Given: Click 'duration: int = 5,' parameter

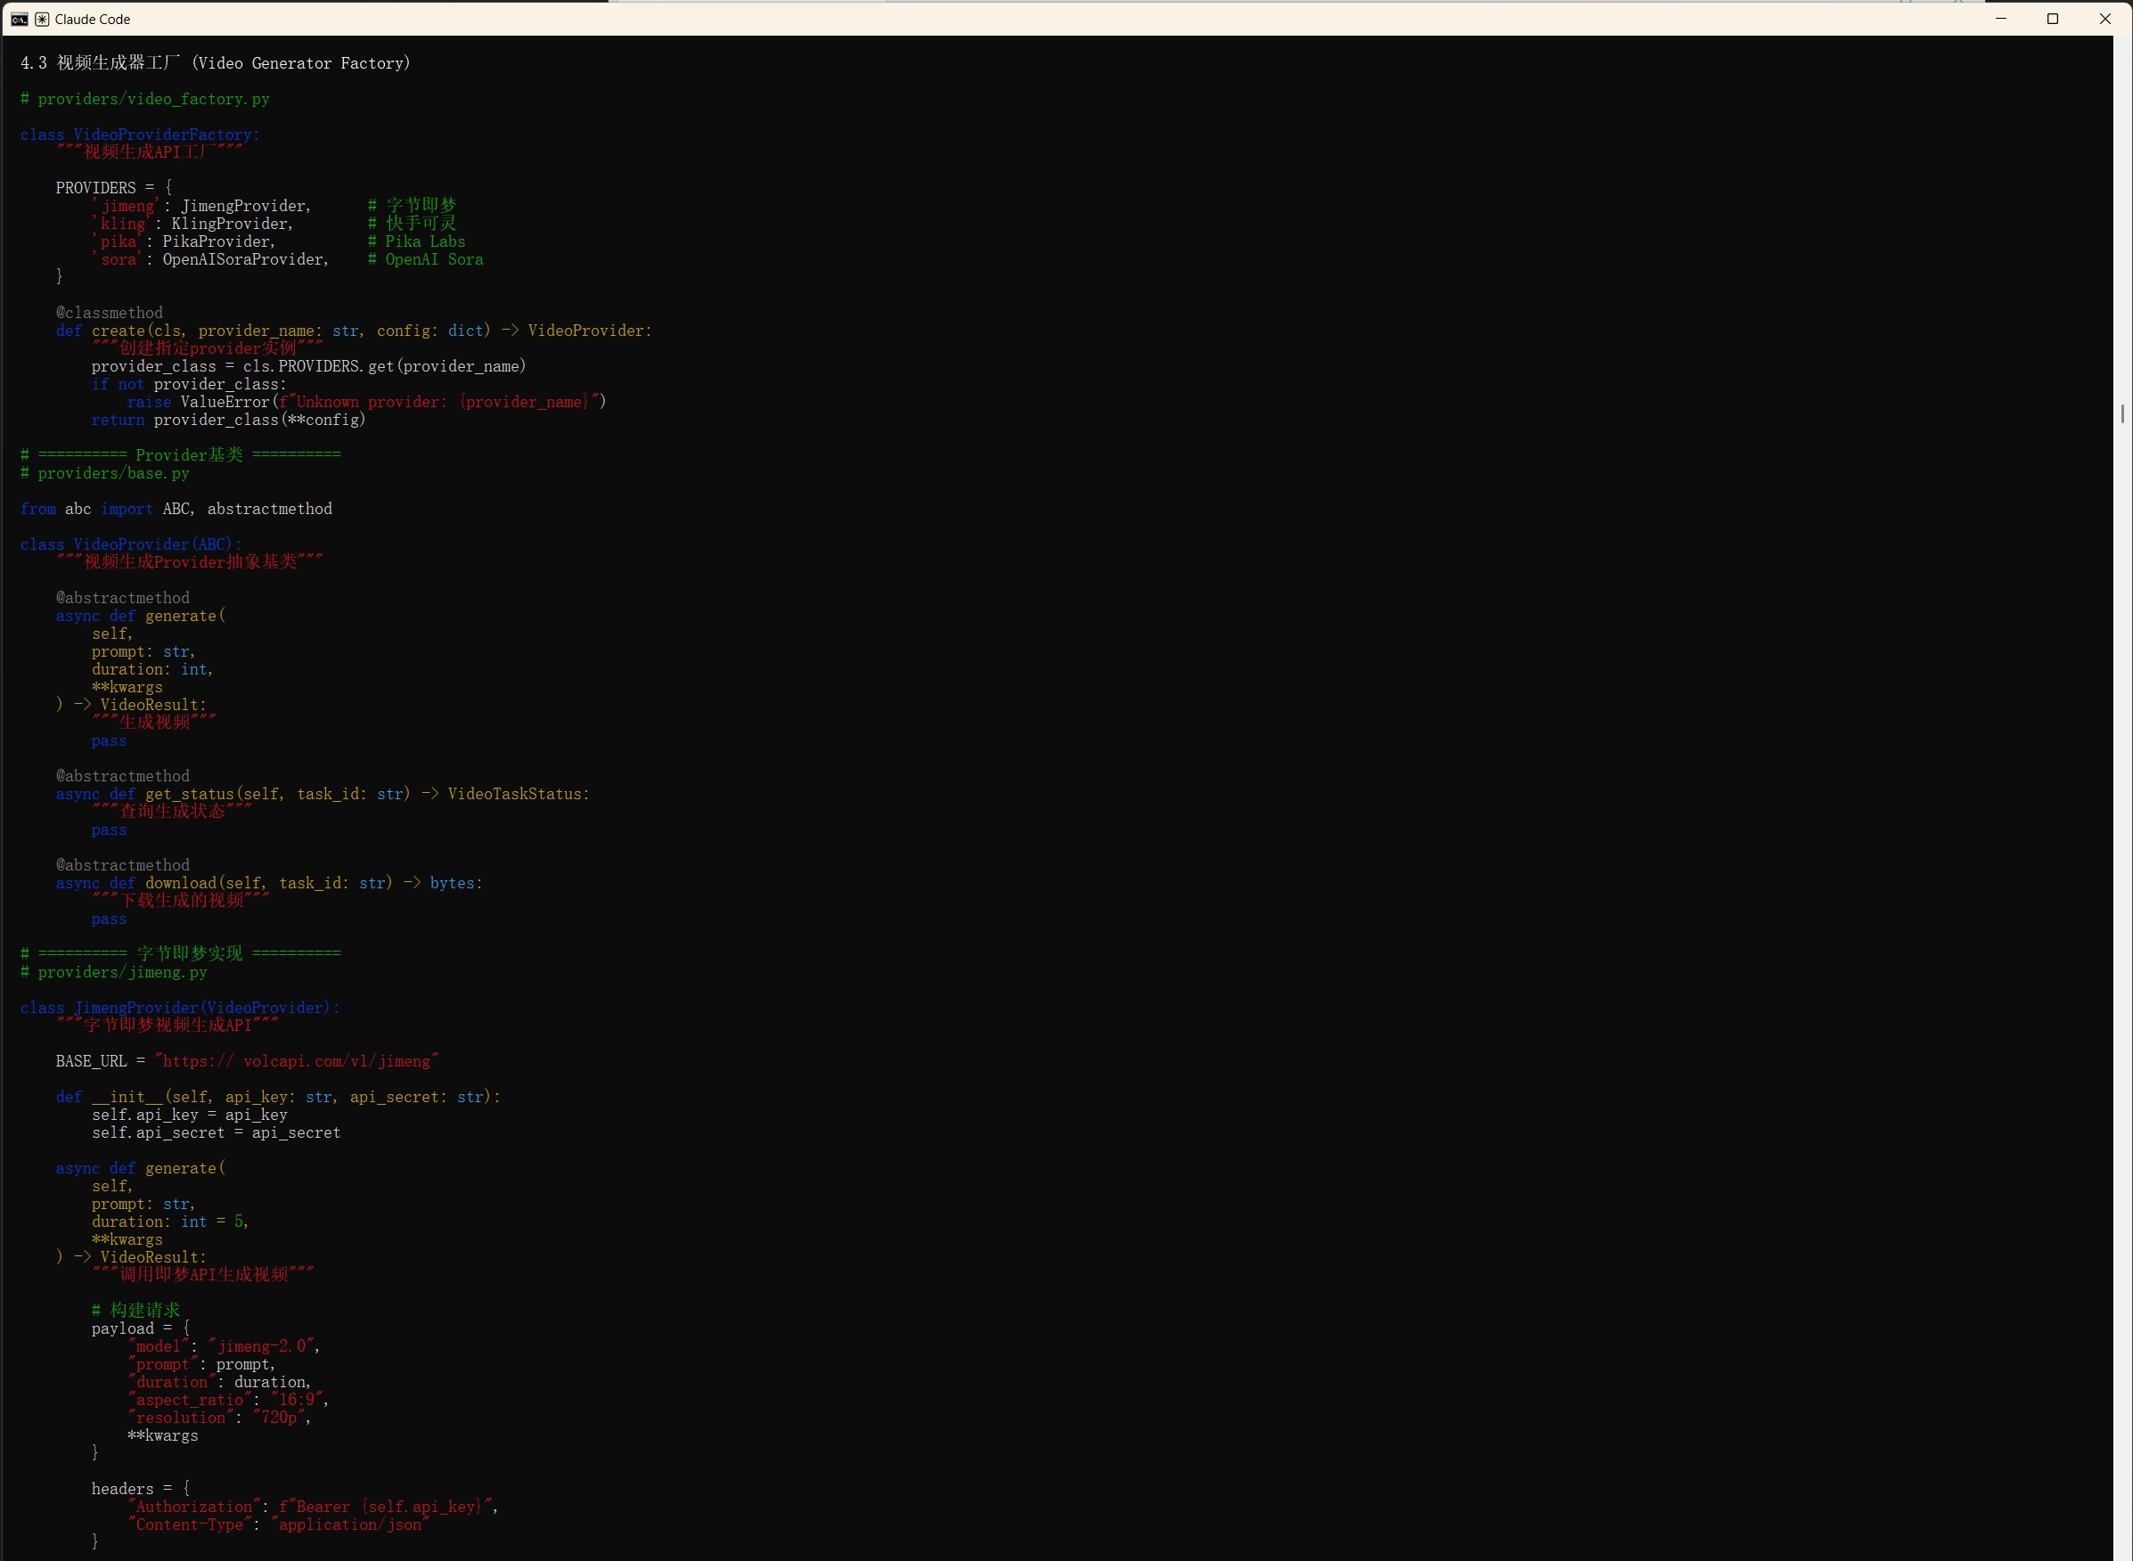Looking at the screenshot, I should (171, 1222).
